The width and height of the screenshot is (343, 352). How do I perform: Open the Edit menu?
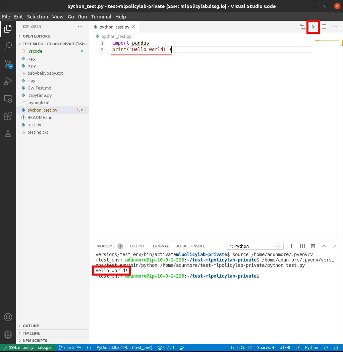click(x=18, y=17)
